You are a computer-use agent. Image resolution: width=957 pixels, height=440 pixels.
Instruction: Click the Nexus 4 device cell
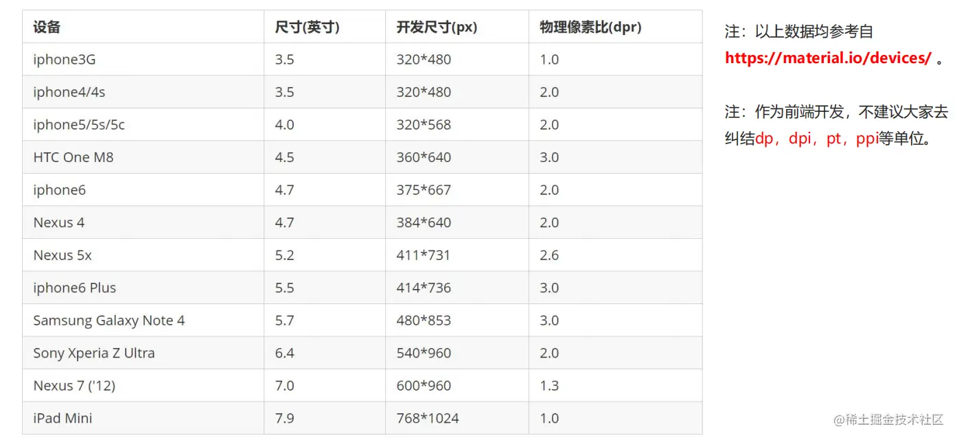click(59, 222)
